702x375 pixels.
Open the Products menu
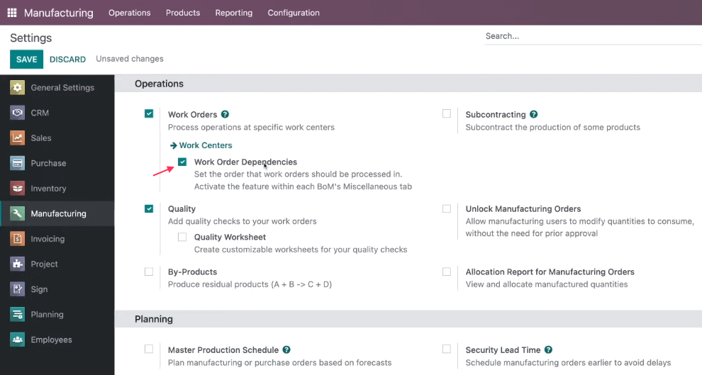[183, 13]
